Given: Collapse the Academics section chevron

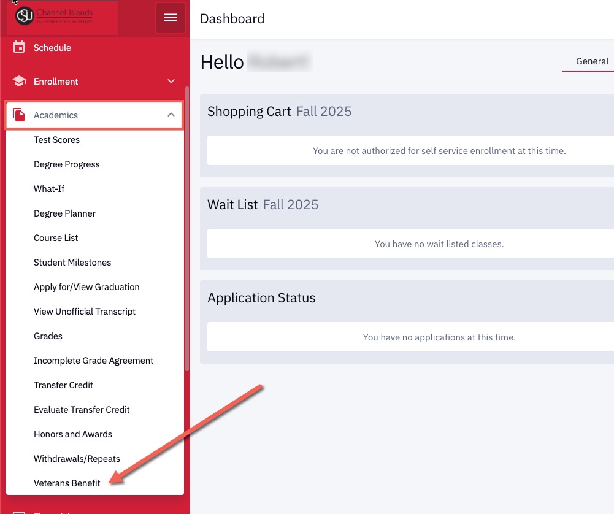Looking at the screenshot, I should [x=171, y=115].
